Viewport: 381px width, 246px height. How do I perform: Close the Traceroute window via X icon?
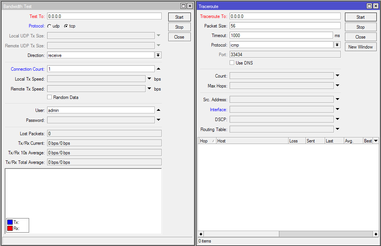[376, 6]
